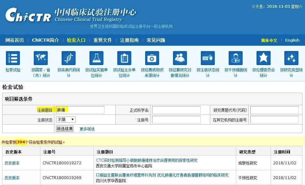Go to 网站首页 in navigation bar
This screenshot has width=305, height=185.
pos(15,40)
